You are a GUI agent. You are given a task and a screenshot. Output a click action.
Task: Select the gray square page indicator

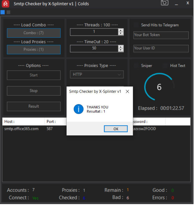[8, 12]
